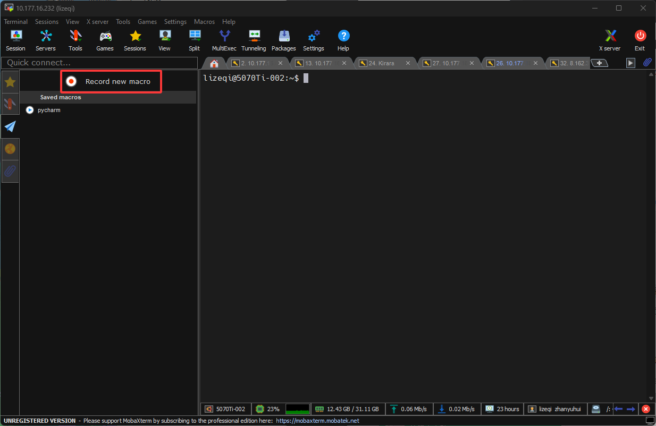Open the Packages toolbar icon
Image resolution: width=656 pixels, height=426 pixels.
coord(284,40)
